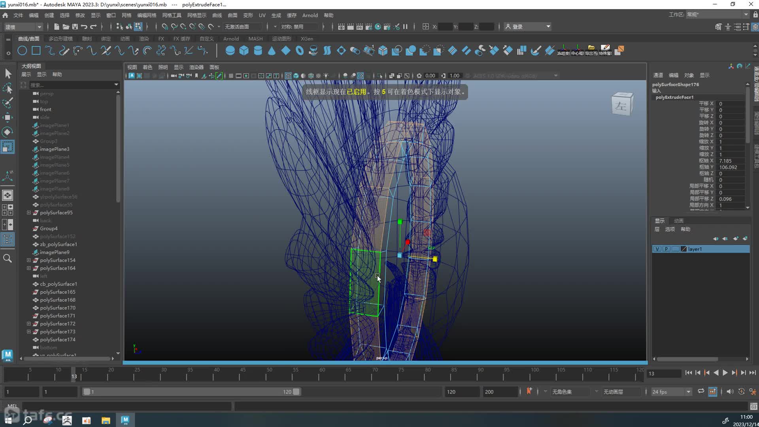The height and width of the screenshot is (427, 759).
Task: Toggle loop playback mode icon
Action: [x=701, y=391]
